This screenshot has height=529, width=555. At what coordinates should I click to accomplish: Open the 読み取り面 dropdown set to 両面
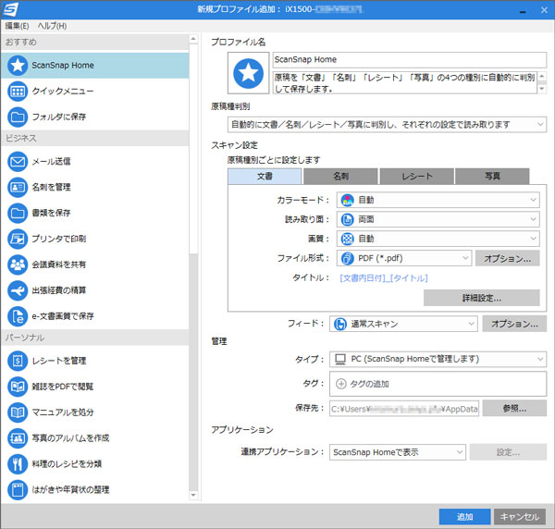pyautogui.click(x=438, y=219)
